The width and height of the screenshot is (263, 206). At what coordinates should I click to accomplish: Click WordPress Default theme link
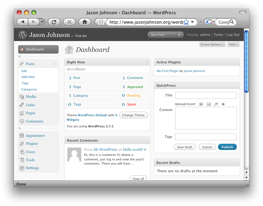(92, 115)
